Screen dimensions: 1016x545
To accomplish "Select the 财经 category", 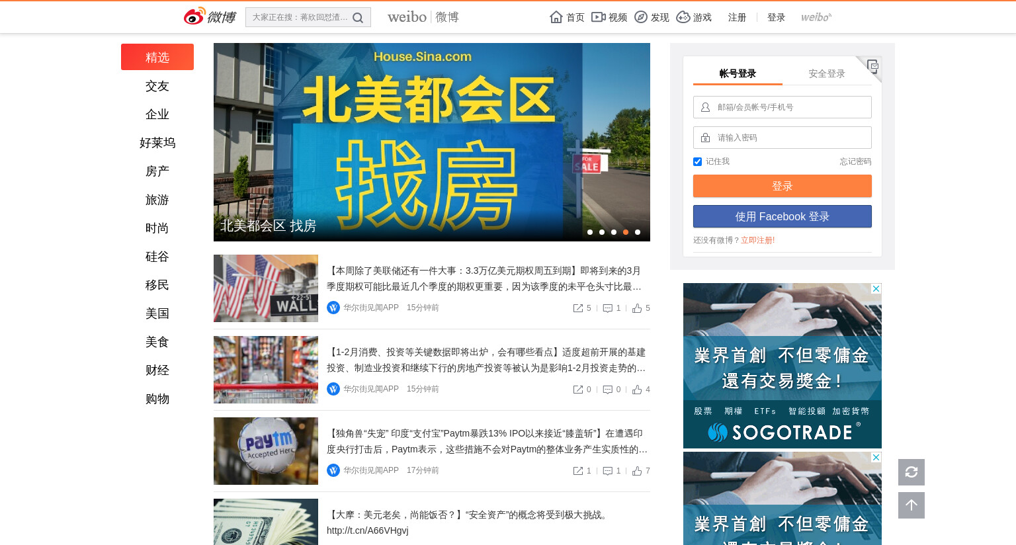I will [157, 370].
